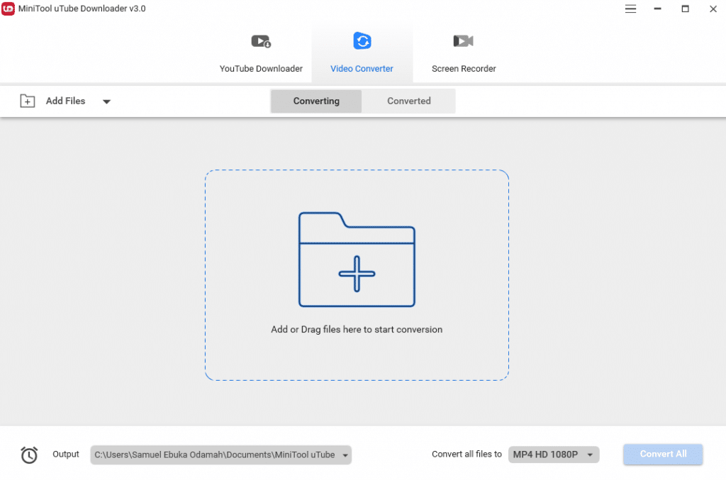
Task: Click the output path input field
Action: click(x=213, y=454)
